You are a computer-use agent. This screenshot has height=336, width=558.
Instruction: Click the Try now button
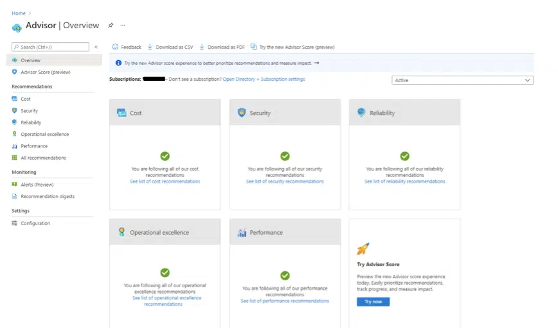pyautogui.click(x=373, y=301)
